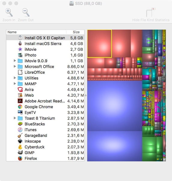This screenshot has width=172, height=181.
Task: Click the Firefox app icon
Action: [20, 158]
